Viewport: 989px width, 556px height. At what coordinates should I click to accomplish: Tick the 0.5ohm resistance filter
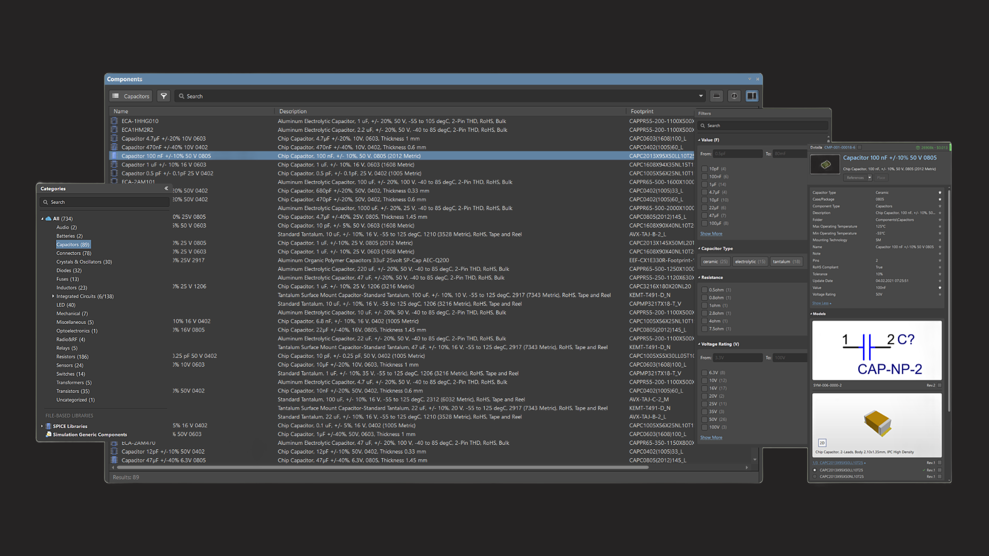pos(704,290)
